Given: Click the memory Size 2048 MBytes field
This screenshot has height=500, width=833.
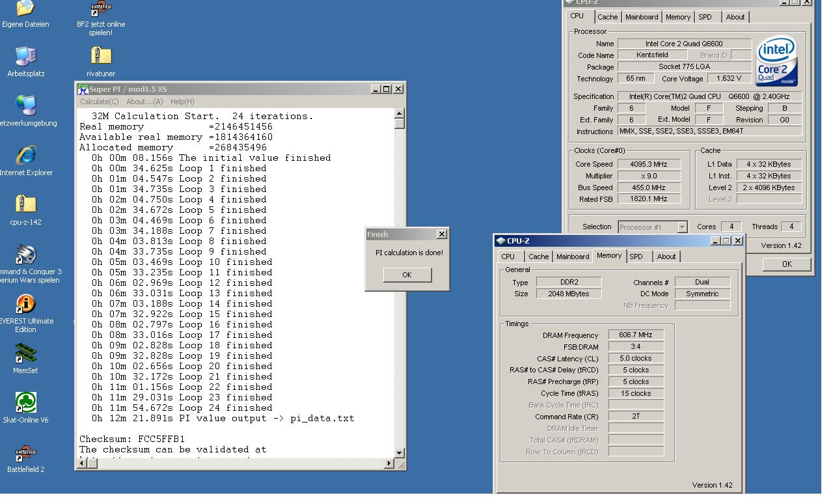Looking at the screenshot, I should [x=569, y=294].
